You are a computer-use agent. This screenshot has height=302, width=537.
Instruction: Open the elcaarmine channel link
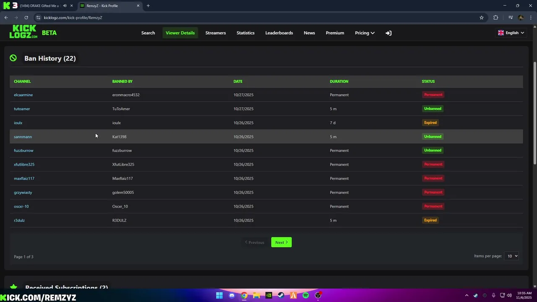click(23, 95)
